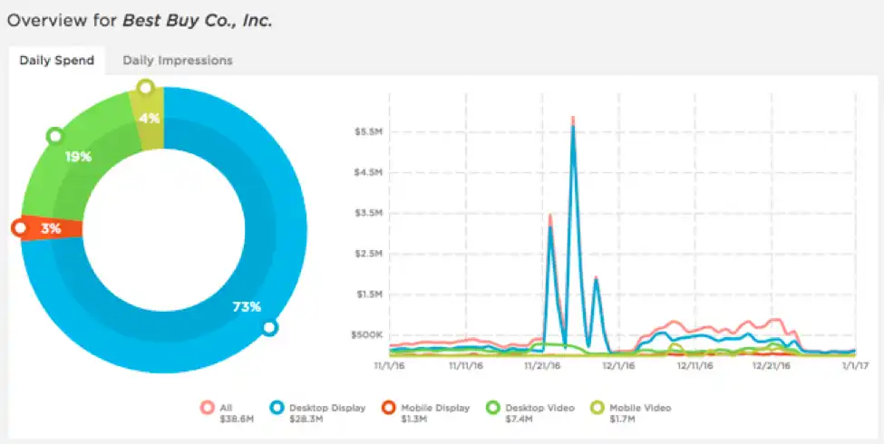Click the $500K axis label
This screenshot has height=444, width=884.
click(366, 334)
